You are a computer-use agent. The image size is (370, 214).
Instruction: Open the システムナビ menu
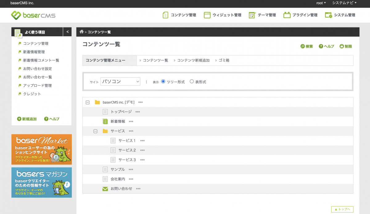(344, 3)
